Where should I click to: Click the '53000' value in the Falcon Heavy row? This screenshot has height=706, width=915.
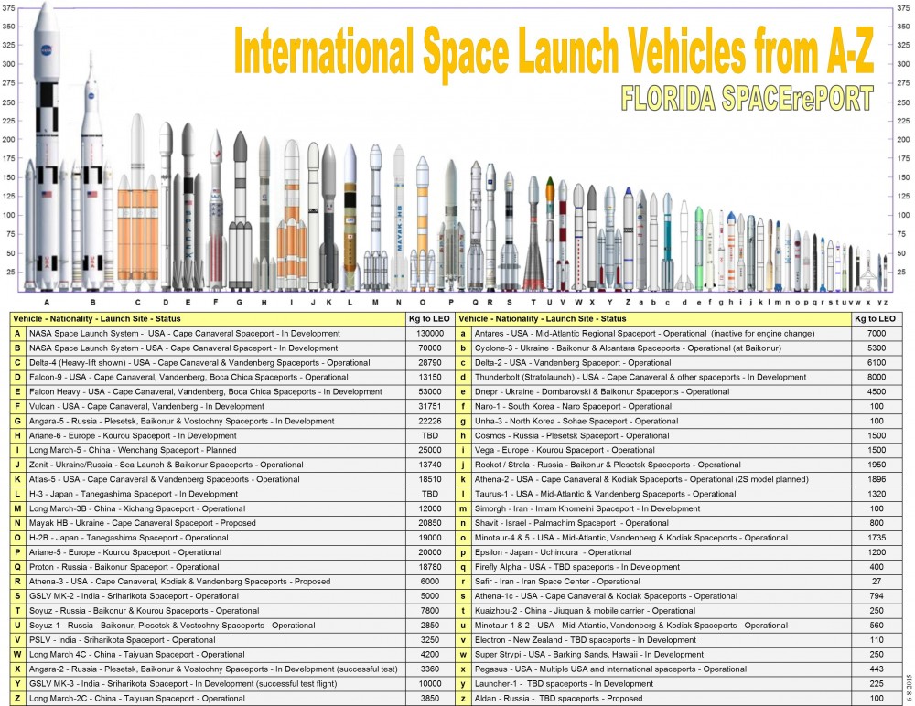tap(430, 391)
